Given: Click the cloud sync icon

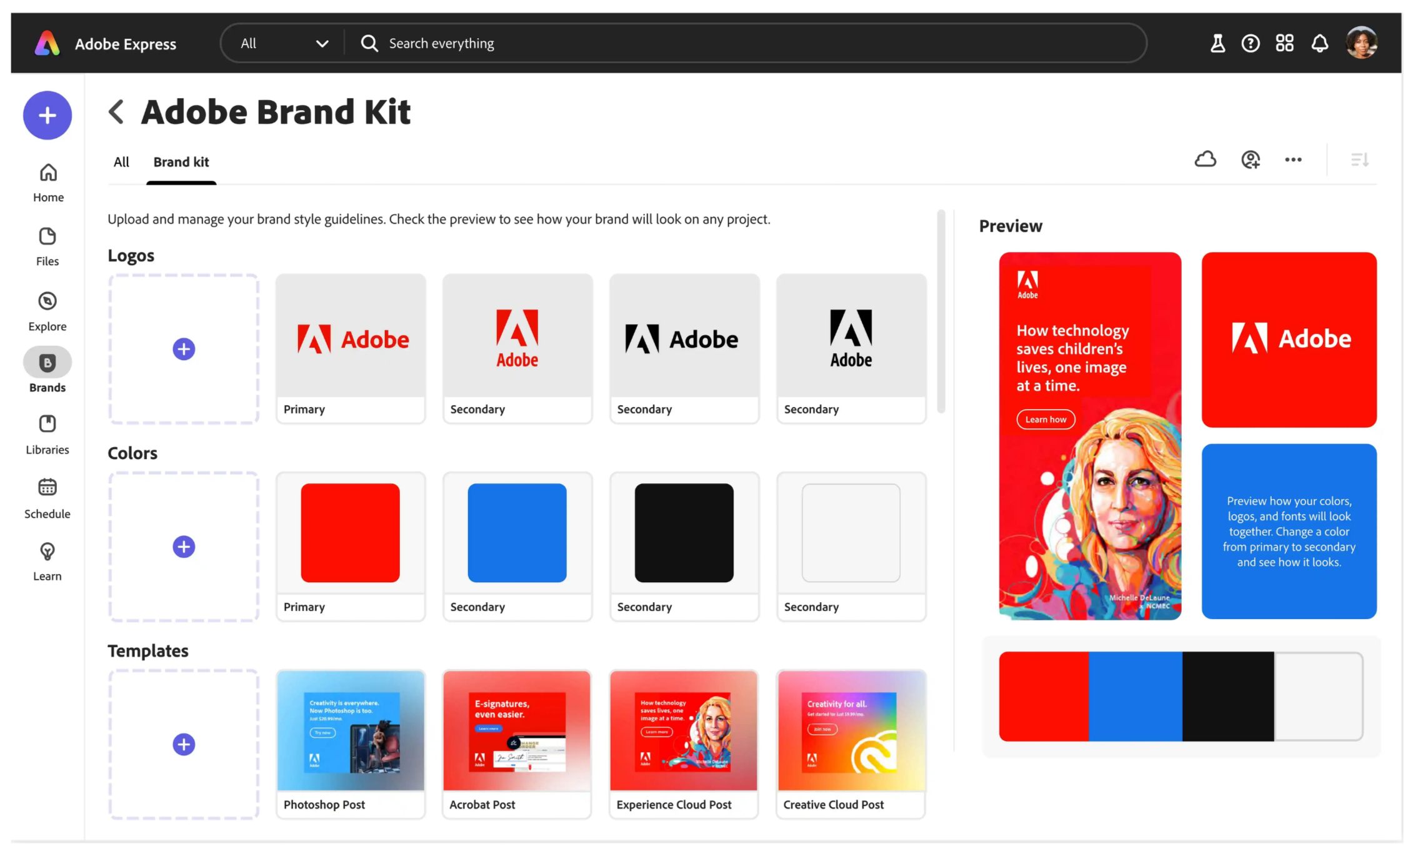Looking at the screenshot, I should [1205, 159].
